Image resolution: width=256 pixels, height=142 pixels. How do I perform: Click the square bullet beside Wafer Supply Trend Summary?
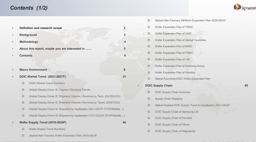[24, 129]
